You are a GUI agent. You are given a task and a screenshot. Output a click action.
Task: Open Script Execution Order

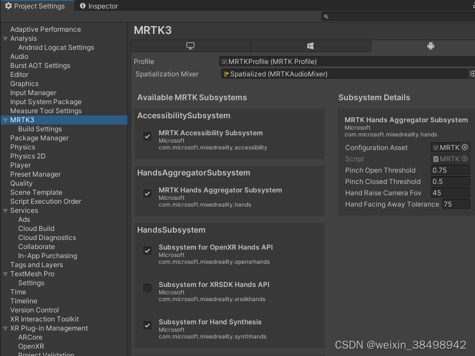45,201
